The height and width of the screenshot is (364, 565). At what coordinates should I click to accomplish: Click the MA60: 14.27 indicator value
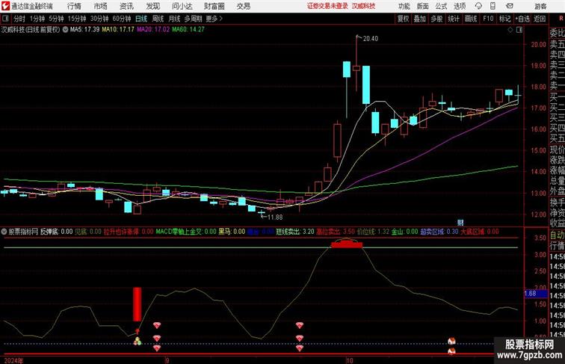(188, 30)
